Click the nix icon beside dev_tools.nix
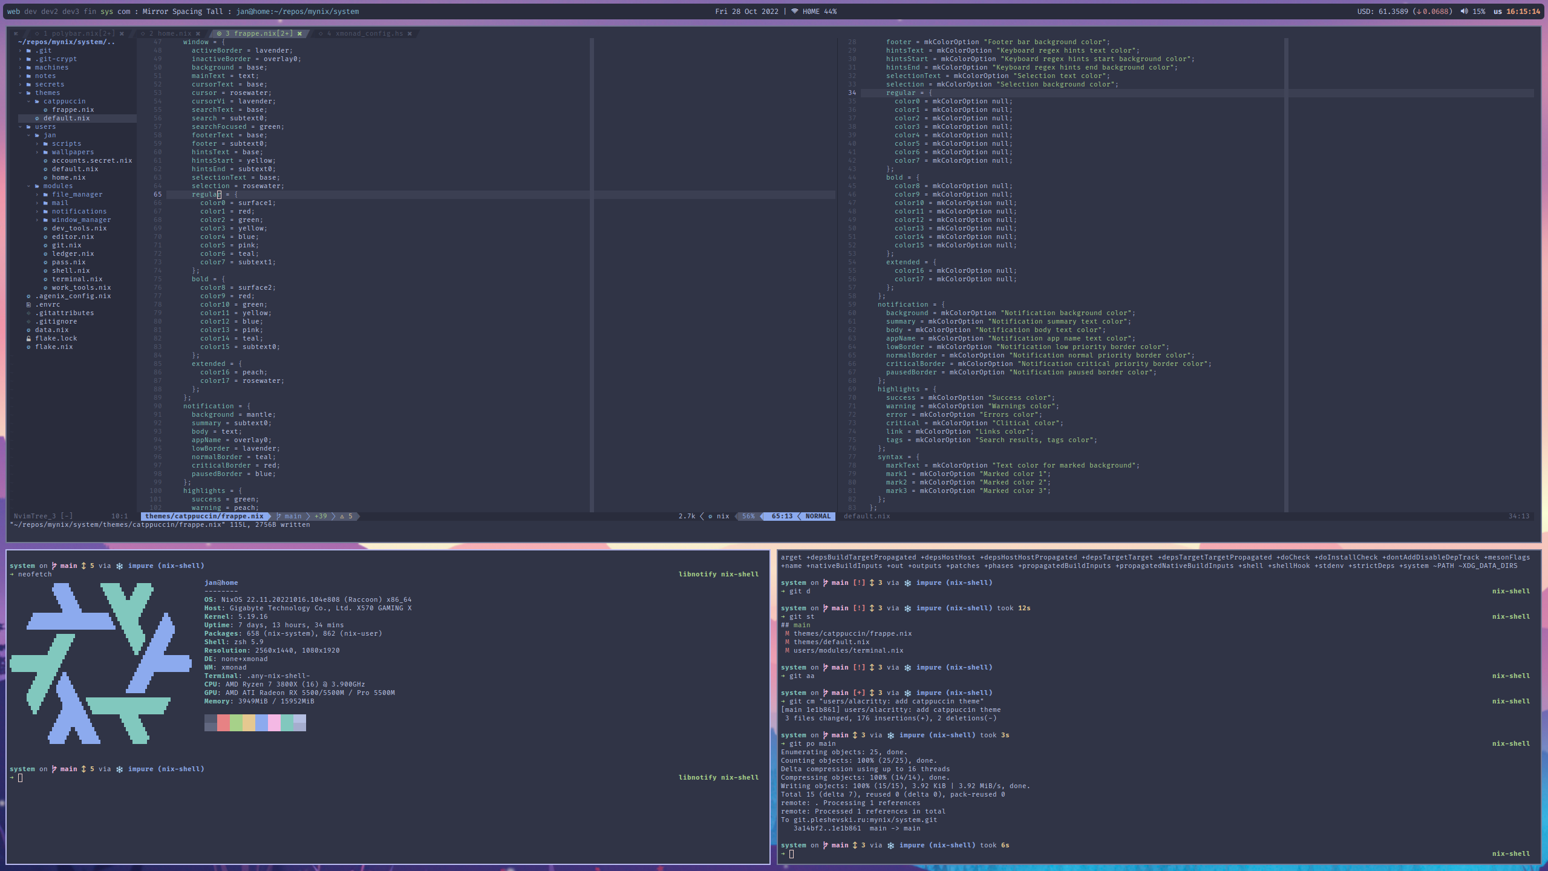The width and height of the screenshot is (1548, 871). coord(45,229)
